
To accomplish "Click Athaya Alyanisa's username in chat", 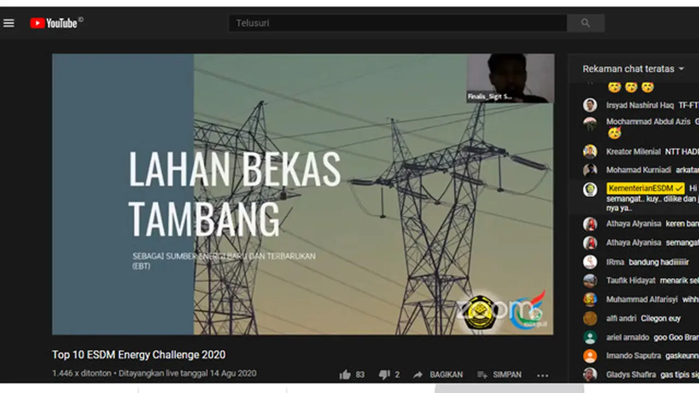I will (633, 224).
